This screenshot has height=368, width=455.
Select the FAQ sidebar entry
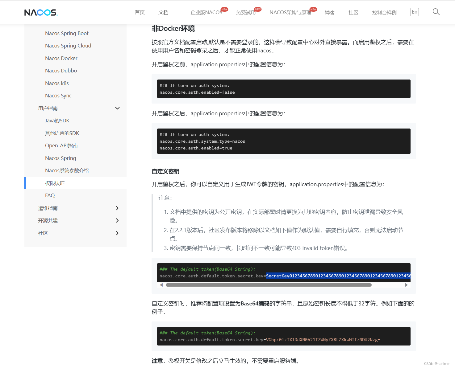click(x=50, y=195)
